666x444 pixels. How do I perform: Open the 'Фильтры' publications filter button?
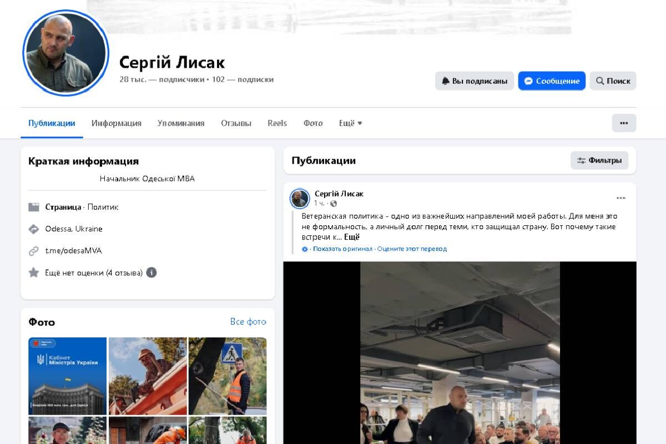[599, 160]
